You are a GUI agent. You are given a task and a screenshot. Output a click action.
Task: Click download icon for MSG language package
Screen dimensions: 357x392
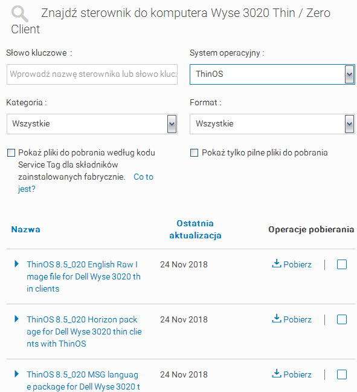click(277, 373)
